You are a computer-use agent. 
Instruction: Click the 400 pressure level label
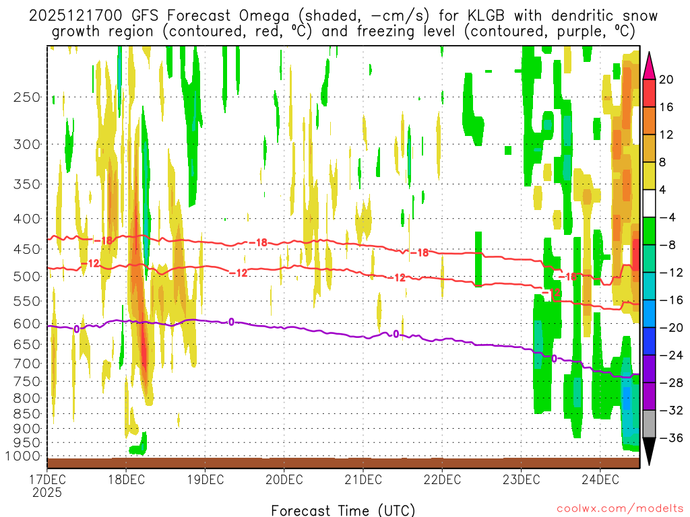(27, 219)
